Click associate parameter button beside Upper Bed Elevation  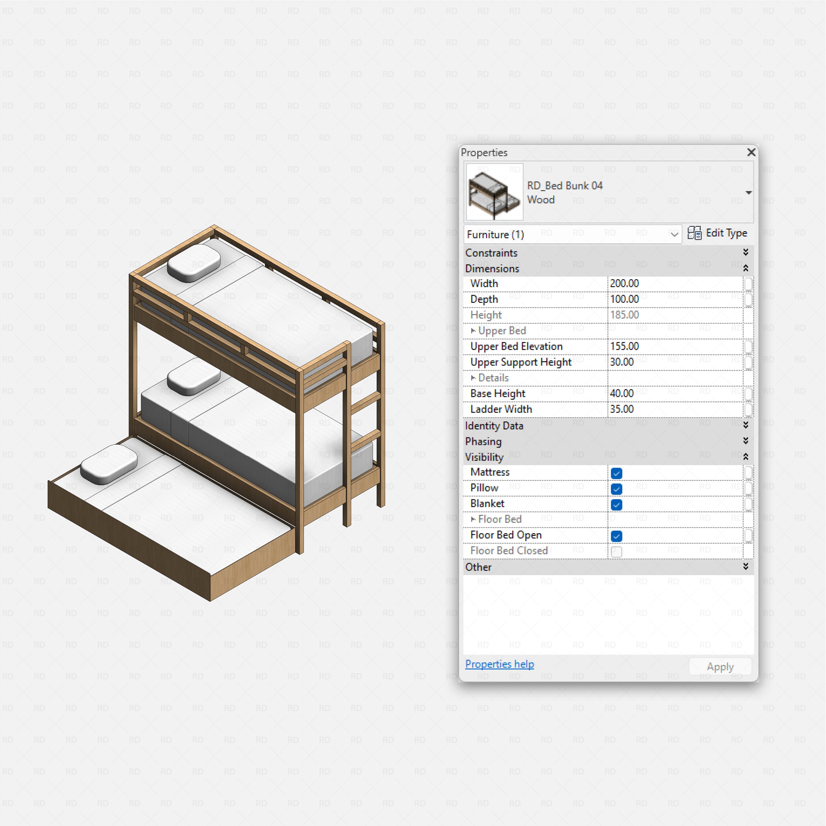pyautogui.click(x=749, y=347)
